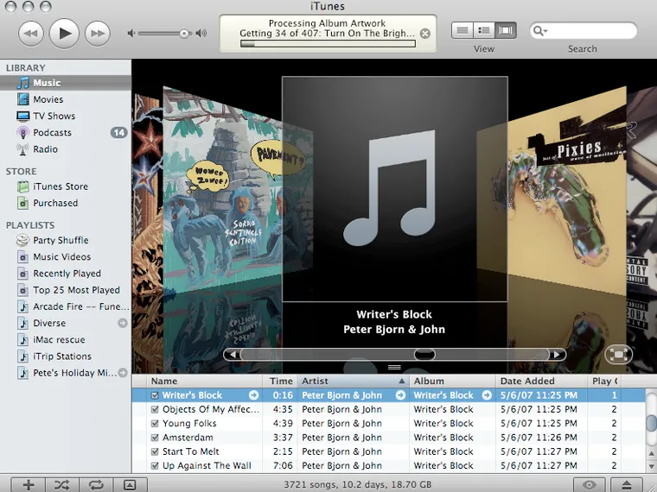The width and height of the screenshot is (657, 492).
Task: Open iTunes Store in sidebar
Action: [61, 186]
